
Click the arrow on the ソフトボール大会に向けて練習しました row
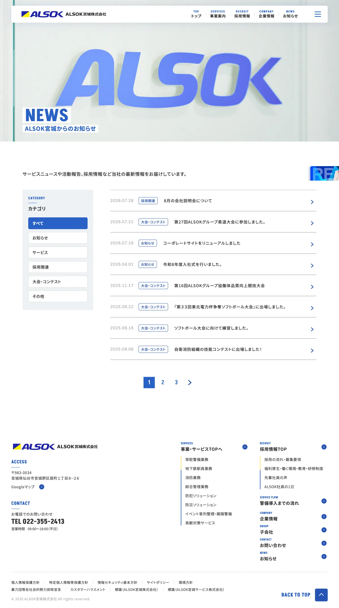click(312, 329)
